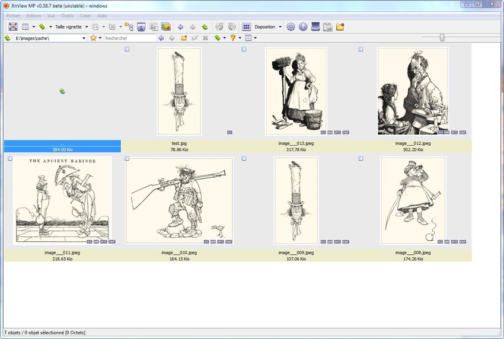The width and height of the screenshot is (504, 339).
Task: Click the clipboard import icon
Action: click(x=328, y=27)
